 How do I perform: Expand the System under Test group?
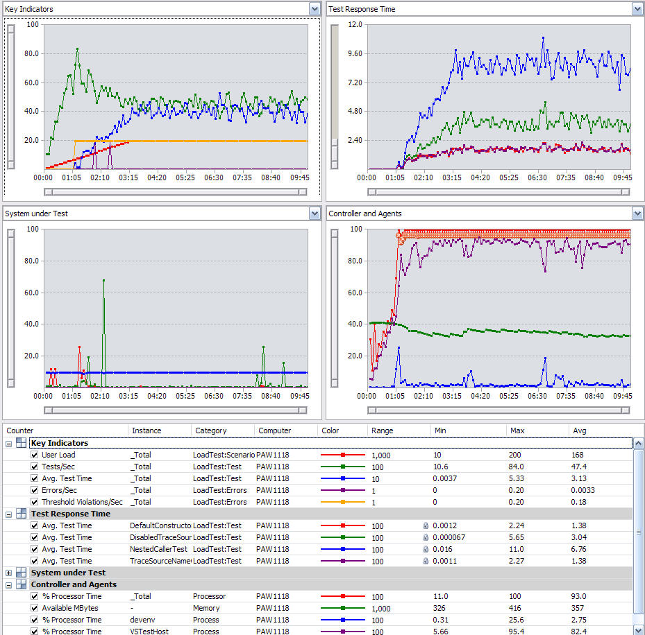[8, 573]
